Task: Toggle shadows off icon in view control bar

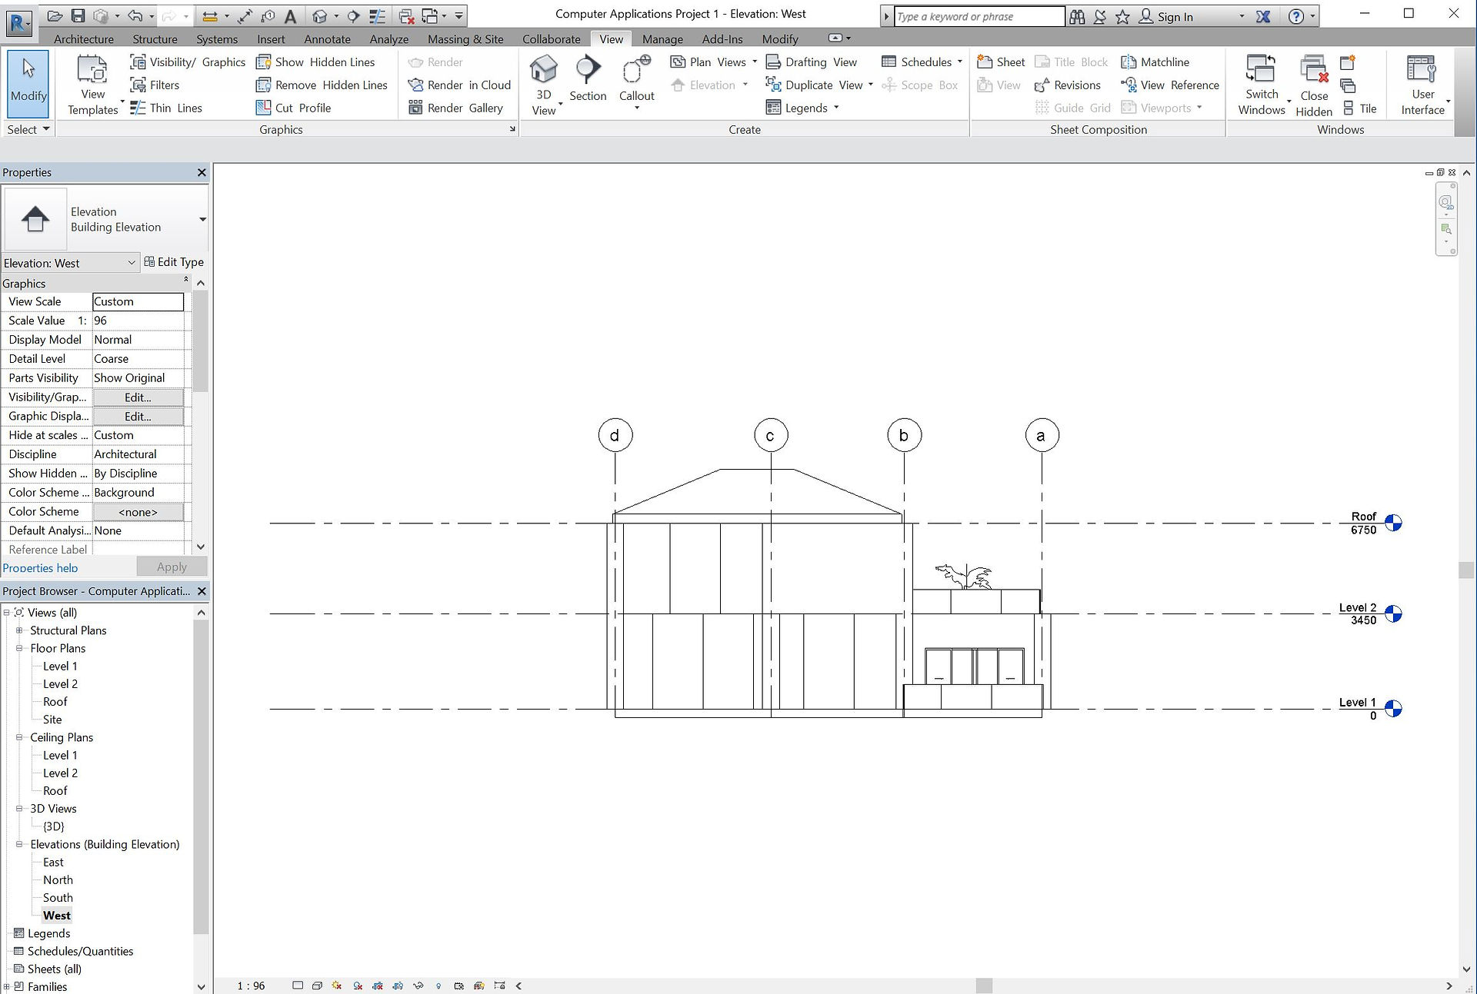Action: point(358,986)
